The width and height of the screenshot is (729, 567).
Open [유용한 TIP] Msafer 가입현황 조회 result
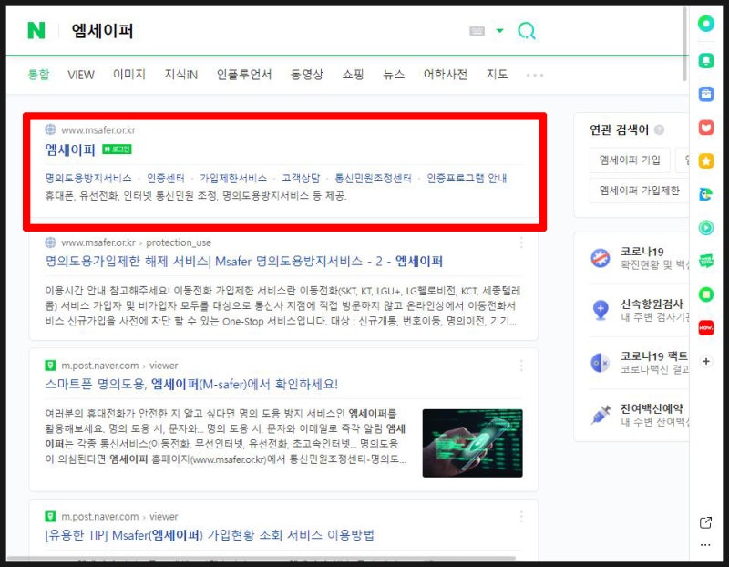210,535
